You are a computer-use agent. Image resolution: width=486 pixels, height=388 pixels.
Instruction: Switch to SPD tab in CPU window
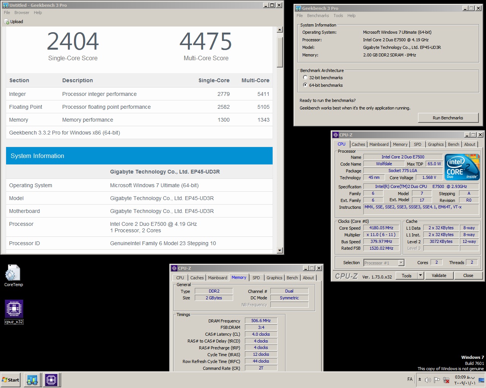point(417,144)
